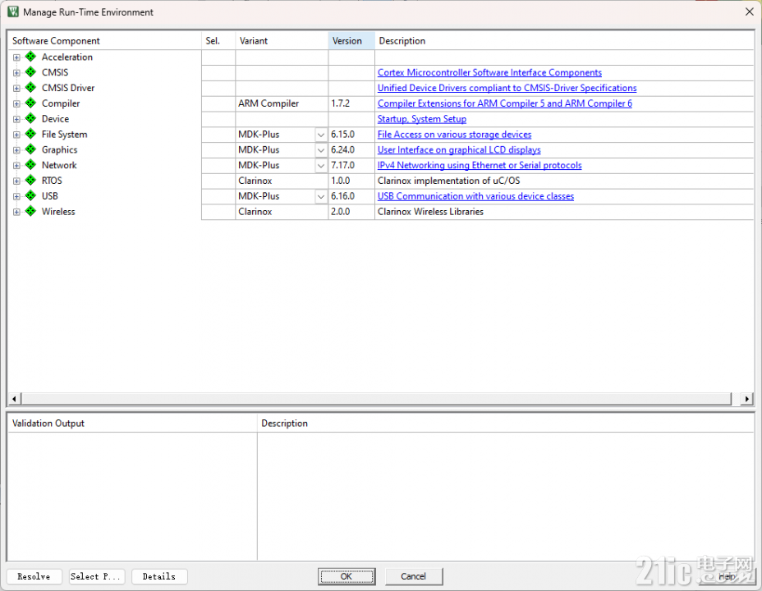Screen dimensions: 762x591
Task: Open the Network variant dropdown
Action: tap(321, 166)
